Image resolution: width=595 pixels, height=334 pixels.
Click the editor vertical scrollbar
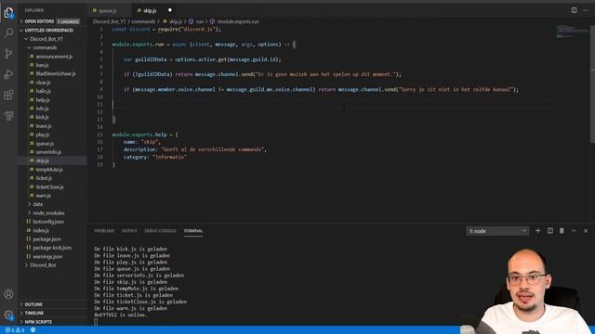click(593, 83)
